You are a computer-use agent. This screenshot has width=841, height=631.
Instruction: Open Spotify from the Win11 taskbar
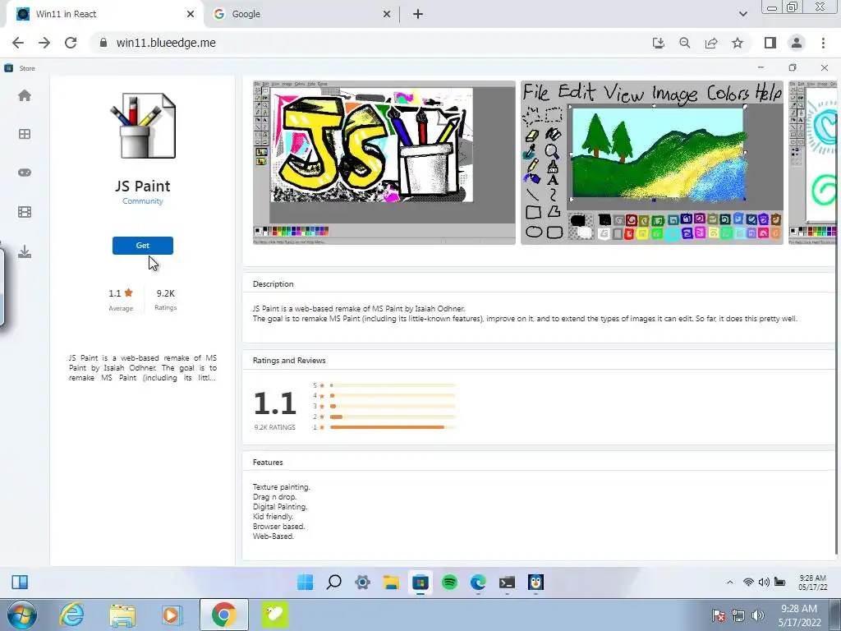[x=449, y=583]
